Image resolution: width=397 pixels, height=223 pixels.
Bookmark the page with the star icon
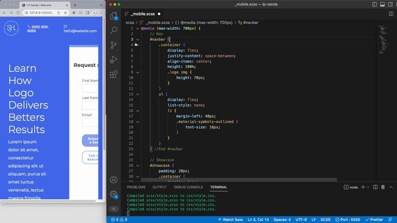[x=65, y=12]
